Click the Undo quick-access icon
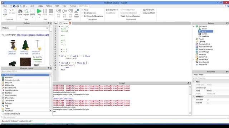This screenshot has width=229, height=128. coord(14,6)
